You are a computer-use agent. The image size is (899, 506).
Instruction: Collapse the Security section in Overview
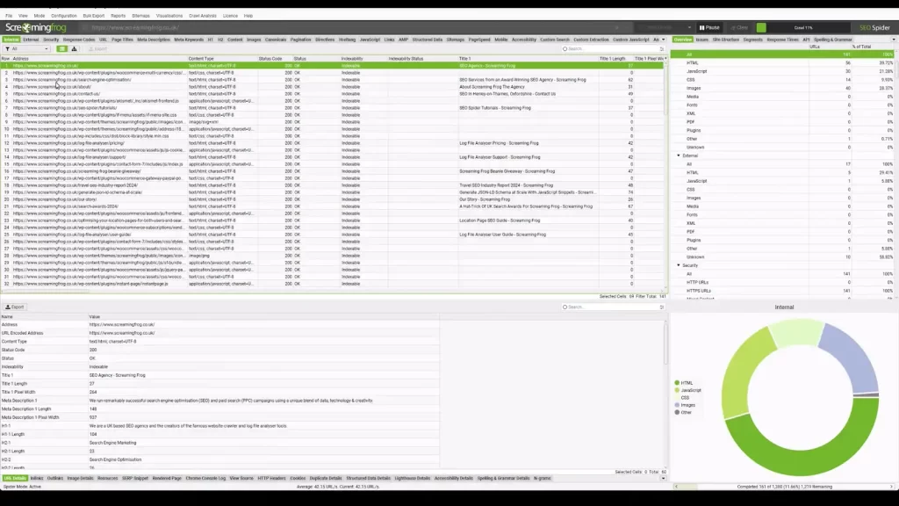coord(679,264)
